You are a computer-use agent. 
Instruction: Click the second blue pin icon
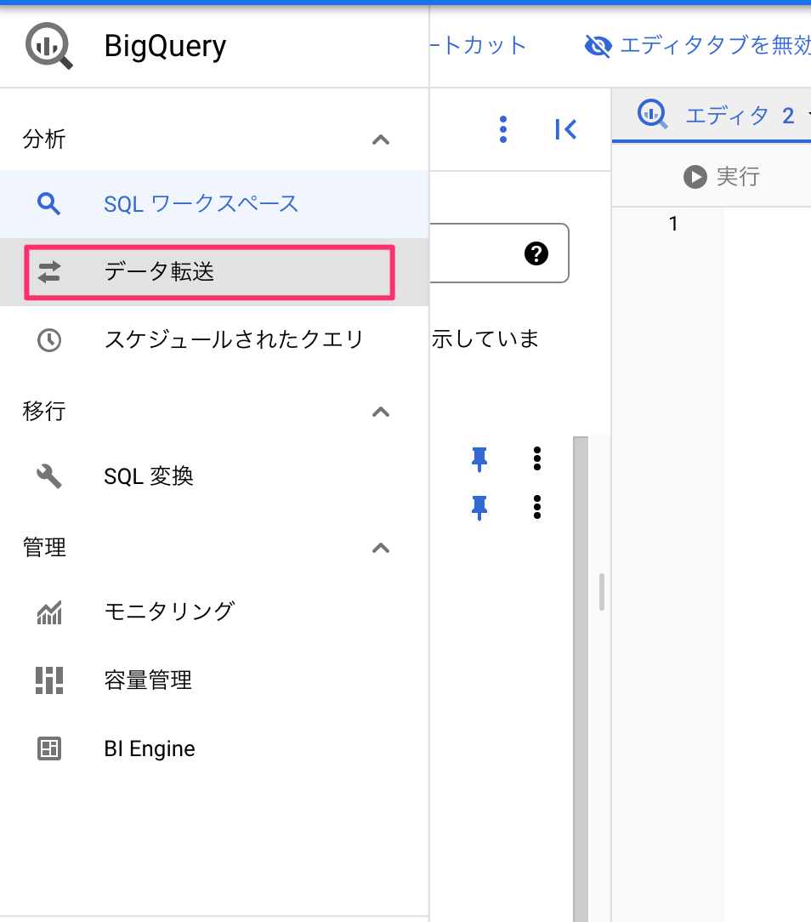[479, 508]
